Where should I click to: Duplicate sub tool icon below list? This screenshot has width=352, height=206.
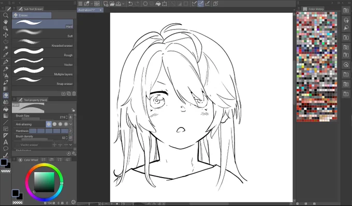69,93
